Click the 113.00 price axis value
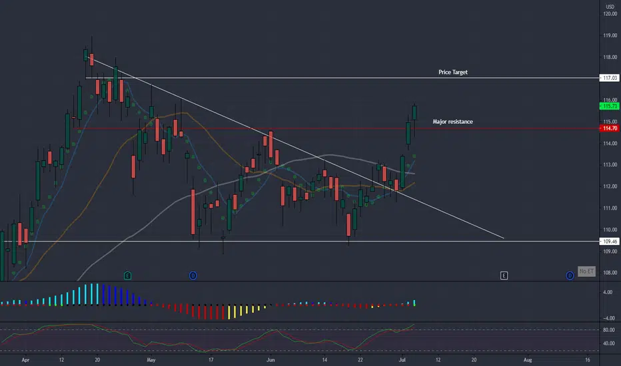Viewport: 621px width, 366px height. (610, 164)
